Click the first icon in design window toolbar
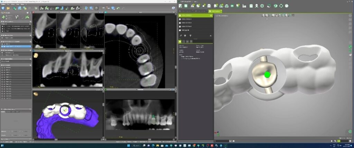The height and width of the screenshot is (148, 354). point(181,6)
